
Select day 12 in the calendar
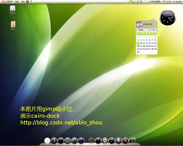[147, 43]
